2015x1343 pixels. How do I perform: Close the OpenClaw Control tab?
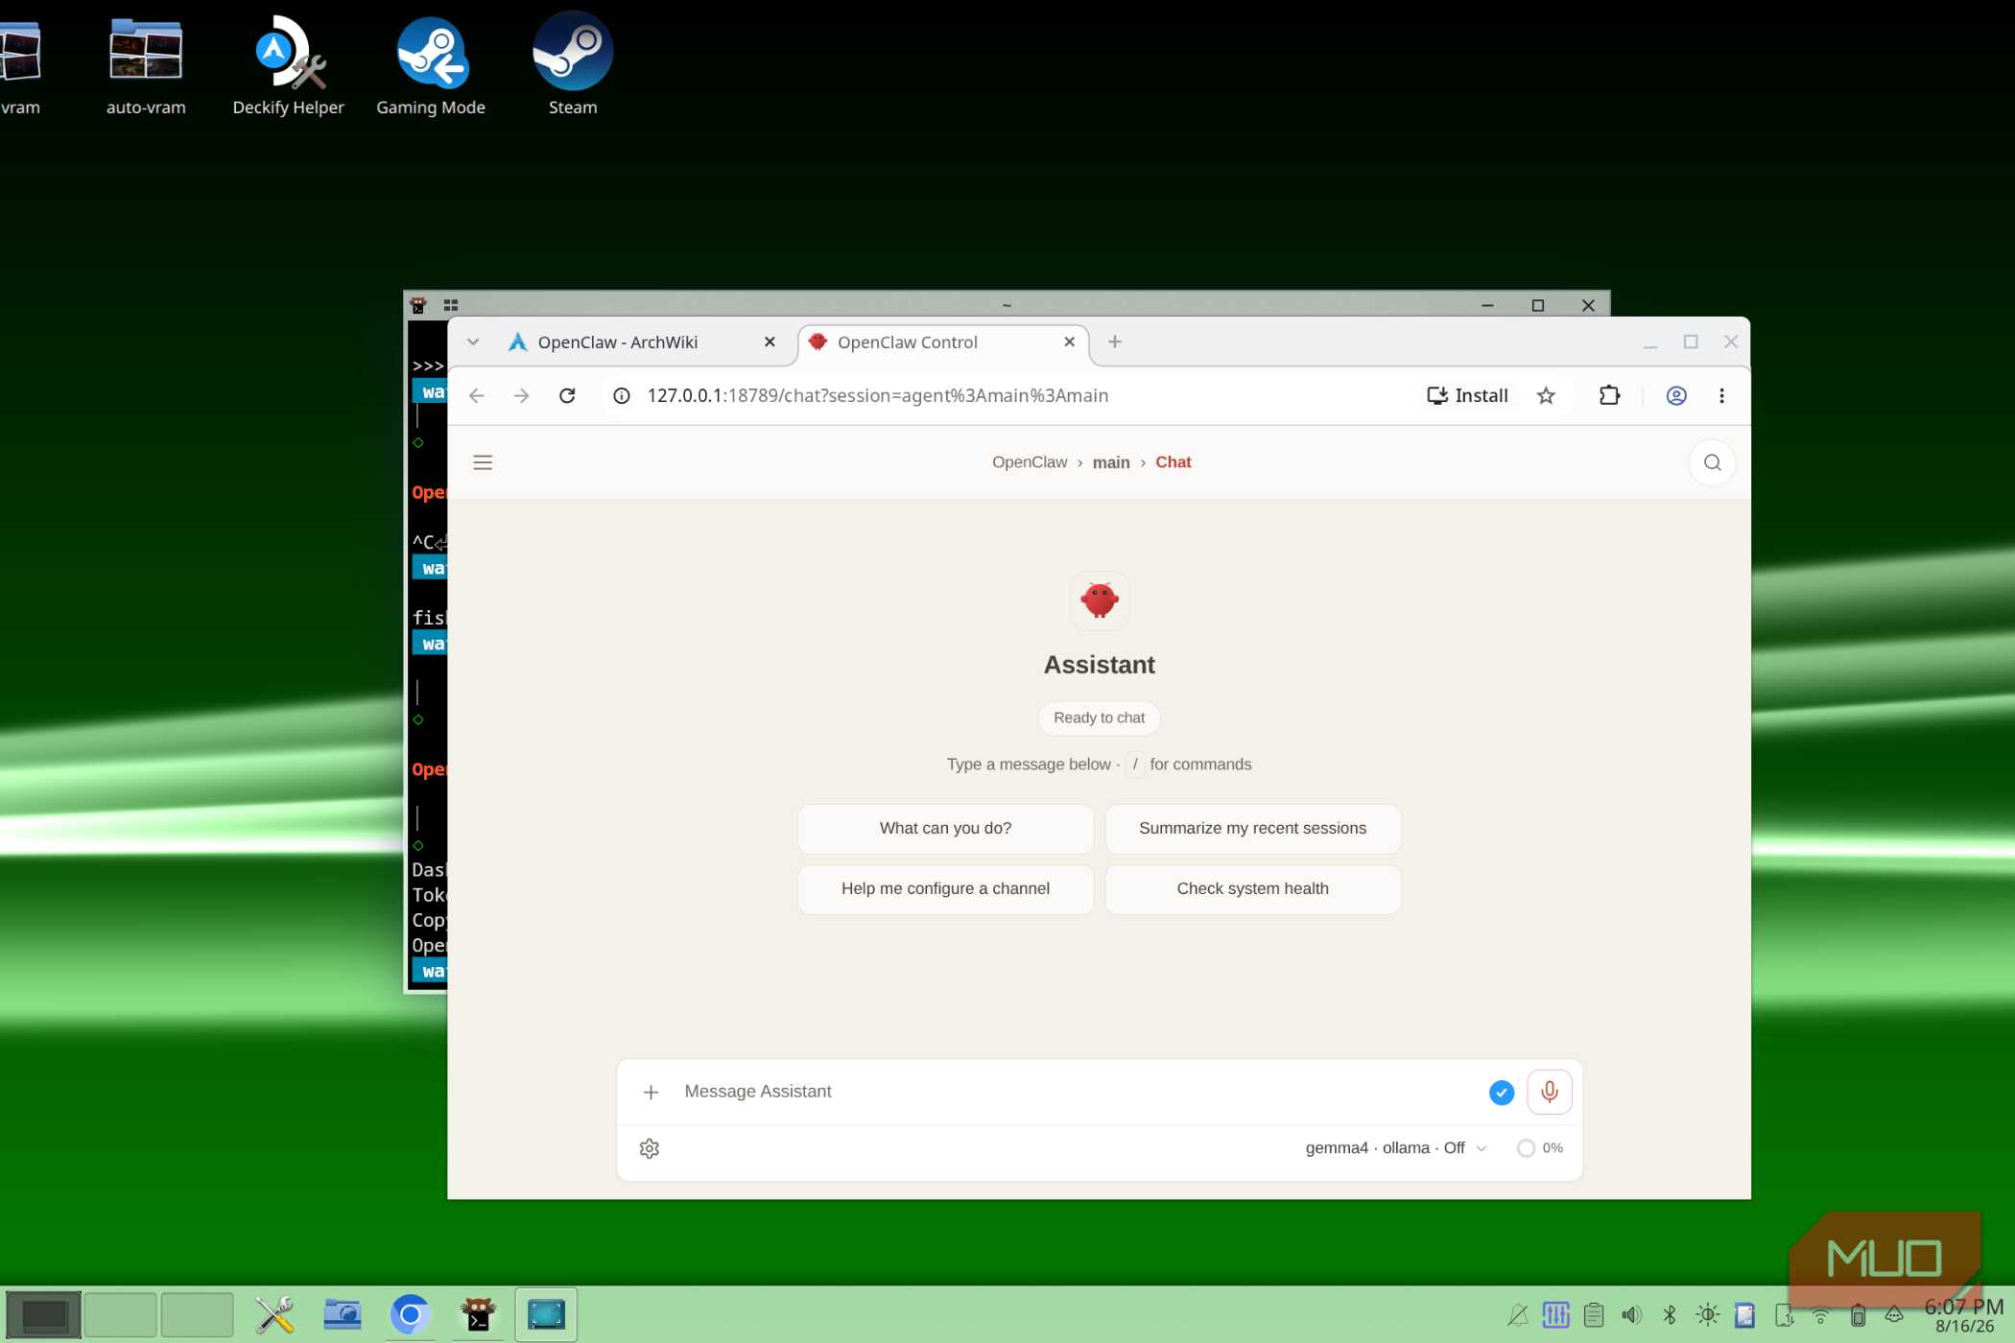point(1069,342)
